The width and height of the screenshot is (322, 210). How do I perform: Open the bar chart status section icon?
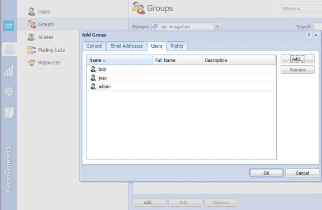click(8, 71)
